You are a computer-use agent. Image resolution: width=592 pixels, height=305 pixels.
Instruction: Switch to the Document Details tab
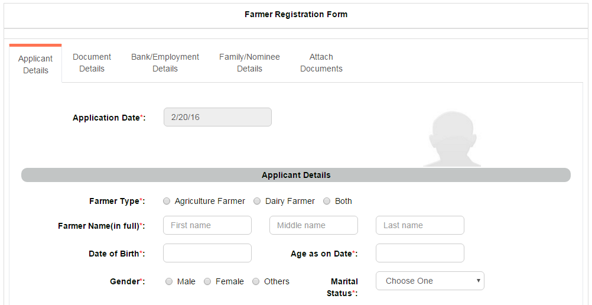pos(92,63)
